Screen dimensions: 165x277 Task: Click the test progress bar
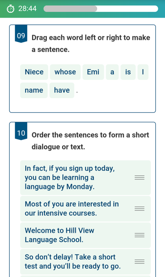(x=101, y=9)
